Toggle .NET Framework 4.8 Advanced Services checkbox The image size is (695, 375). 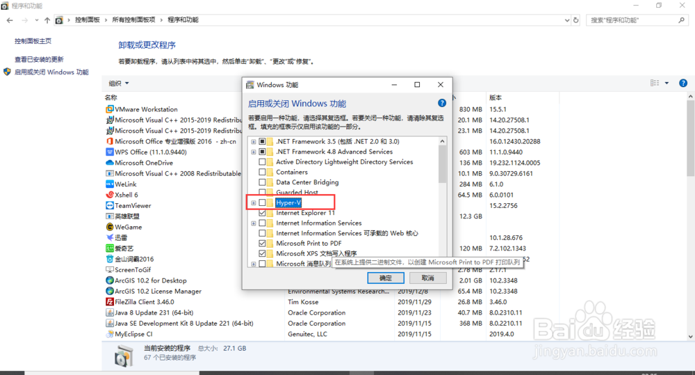point(263,152)
